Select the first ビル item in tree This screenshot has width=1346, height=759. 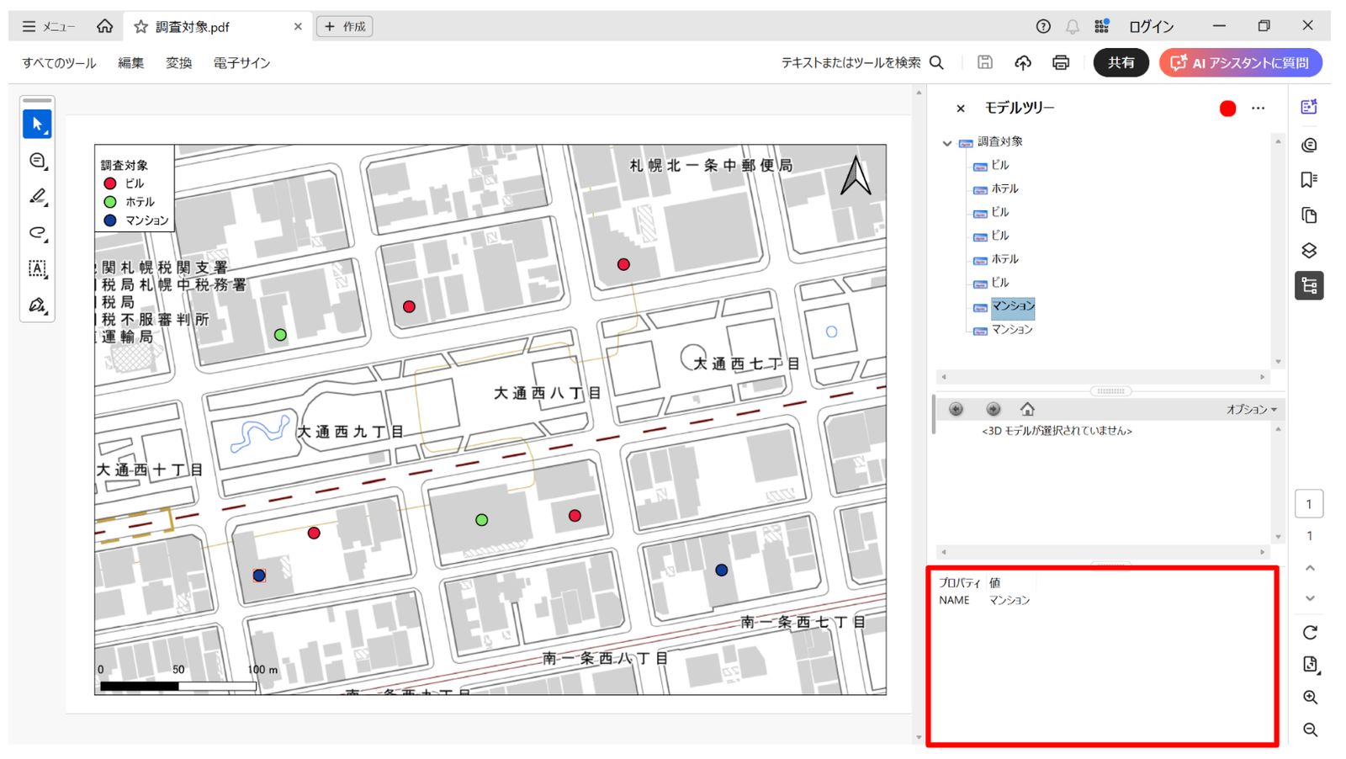click(999, 165)
